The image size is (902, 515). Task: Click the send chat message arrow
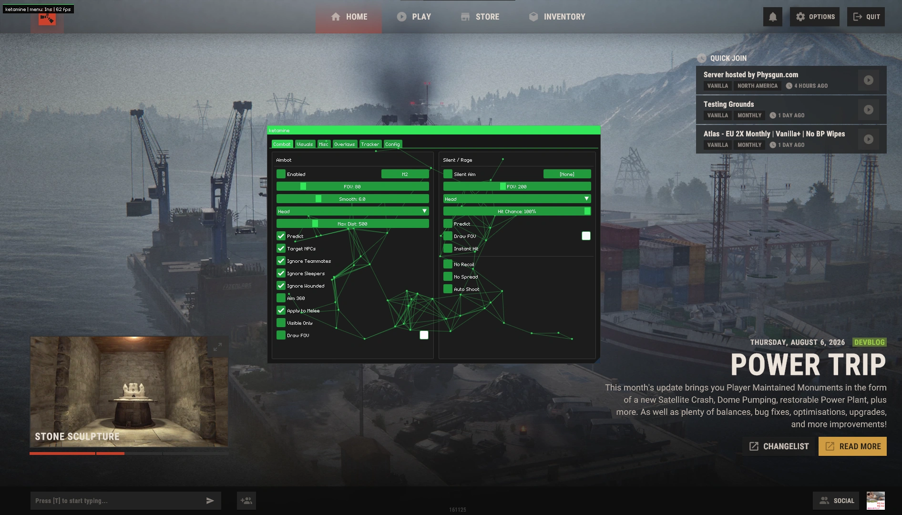(210, 501)
